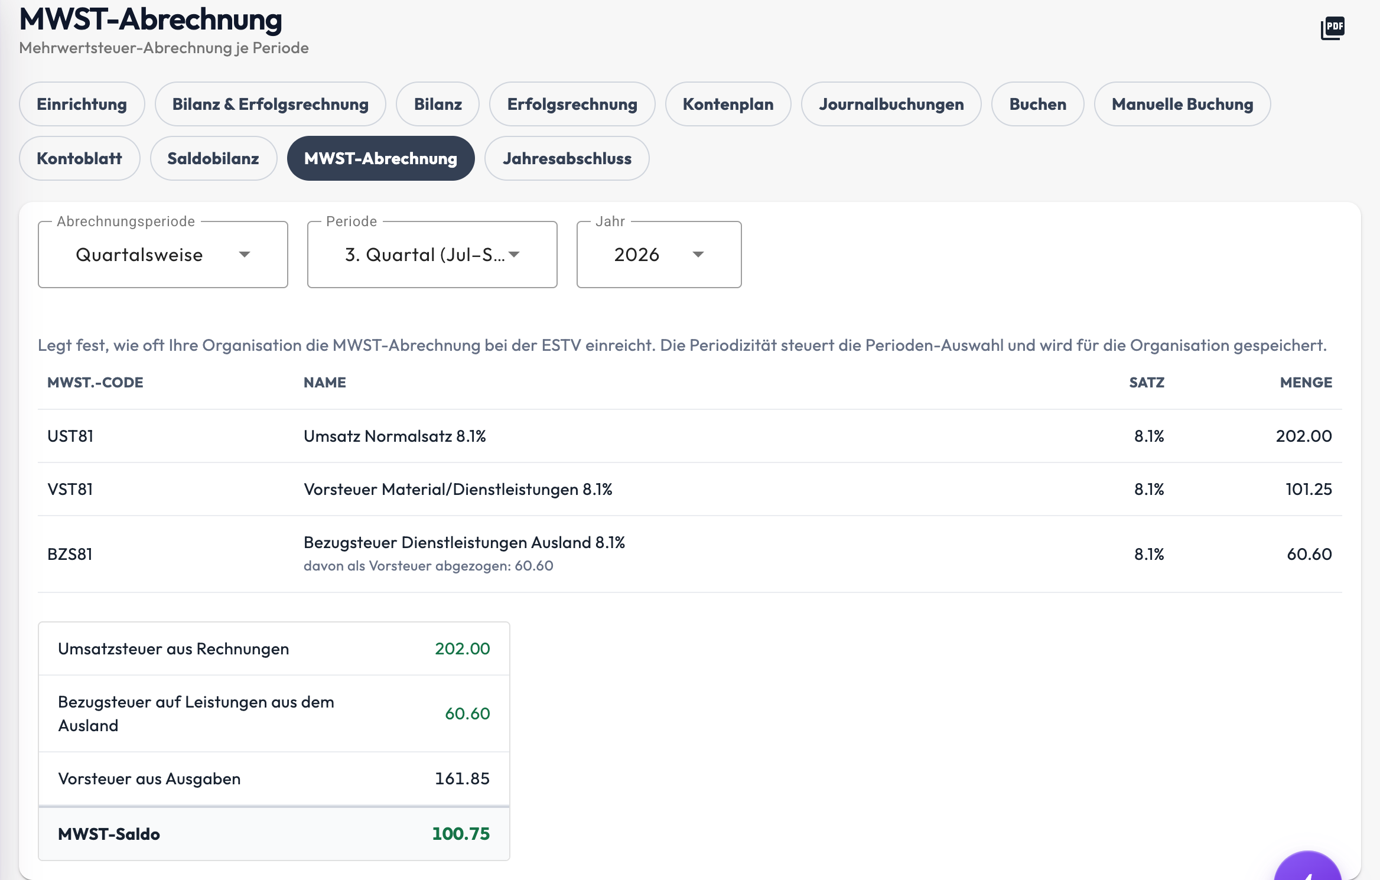Click the MWST-Saldo label

(109, 834)
